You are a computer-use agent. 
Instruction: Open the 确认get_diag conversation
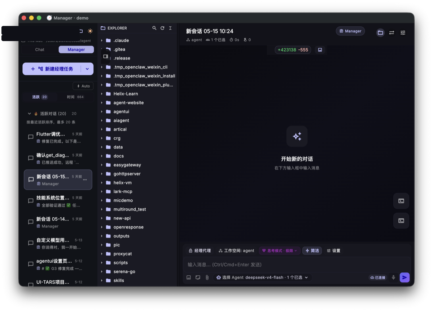tap(58, 159)
